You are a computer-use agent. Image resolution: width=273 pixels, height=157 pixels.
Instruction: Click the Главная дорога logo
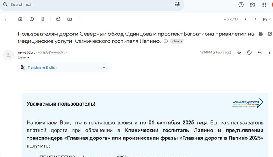pyautogui.click(x=248, y=103)
